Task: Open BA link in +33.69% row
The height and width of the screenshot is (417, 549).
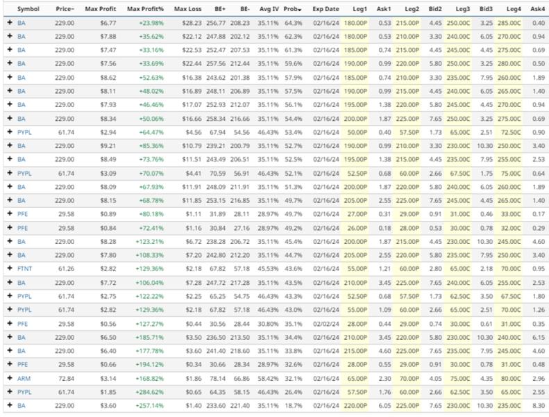Action: [x=22, y=63]
